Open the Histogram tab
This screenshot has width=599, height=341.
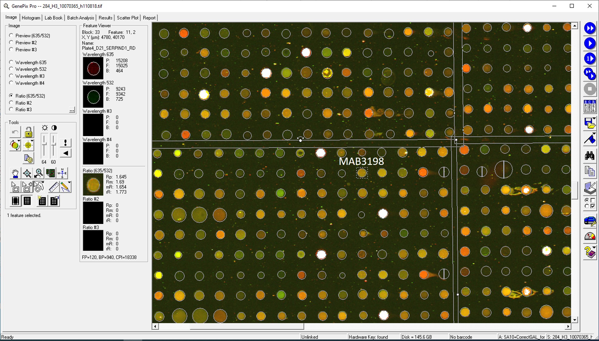point(31,18)
